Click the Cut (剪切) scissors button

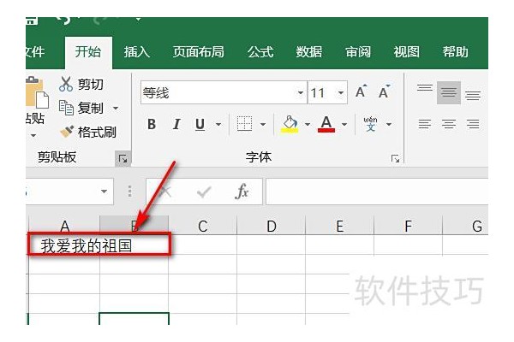(81, 84)
